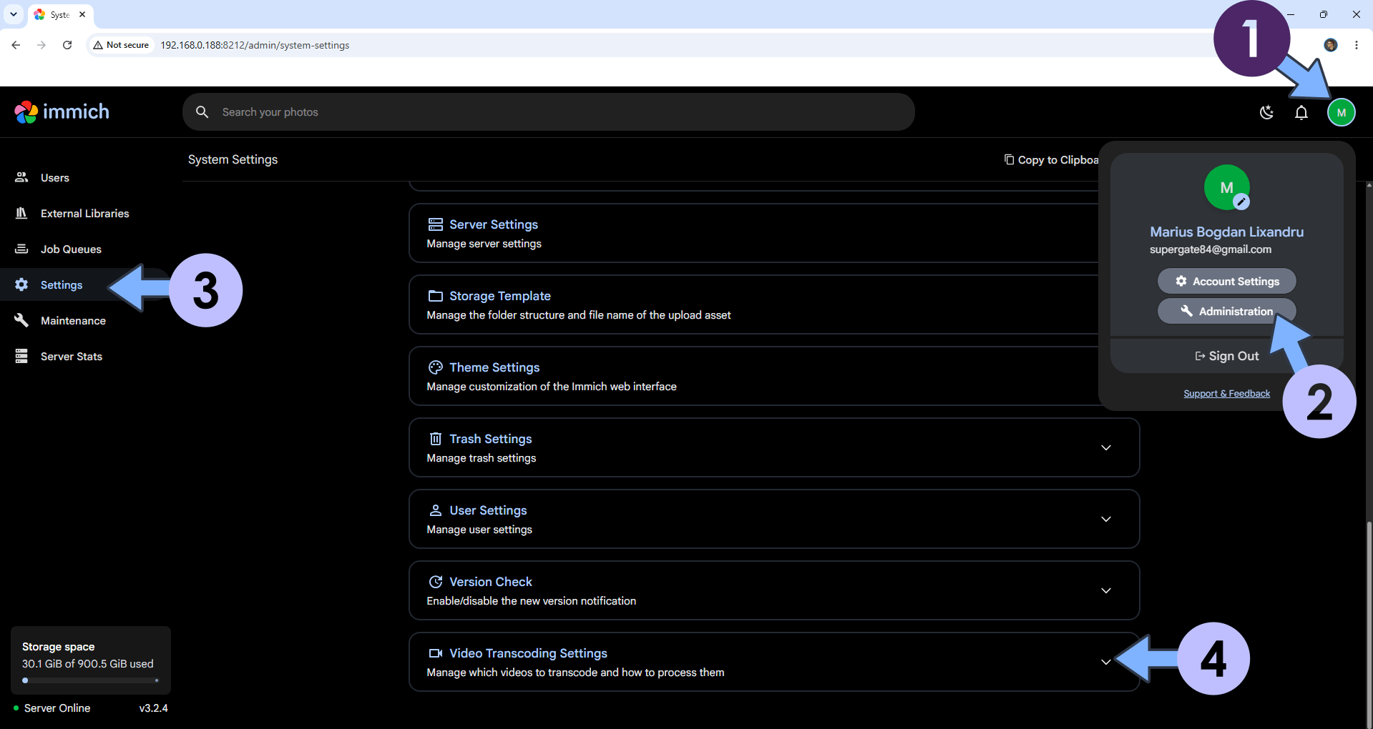
Task: Click the immich logo
Action: [x=62, y=112]
